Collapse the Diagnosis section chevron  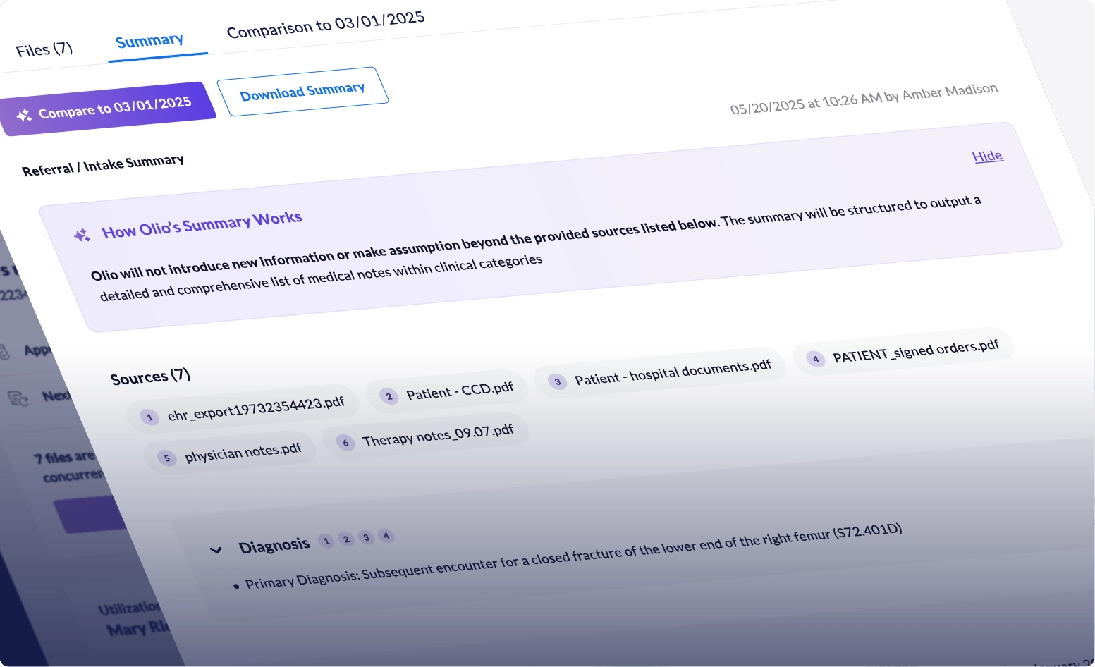coord(216,550)
